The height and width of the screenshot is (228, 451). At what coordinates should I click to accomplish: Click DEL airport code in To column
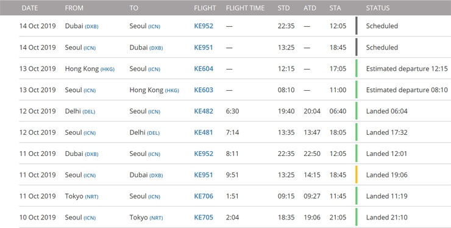(x=154, y=133)
